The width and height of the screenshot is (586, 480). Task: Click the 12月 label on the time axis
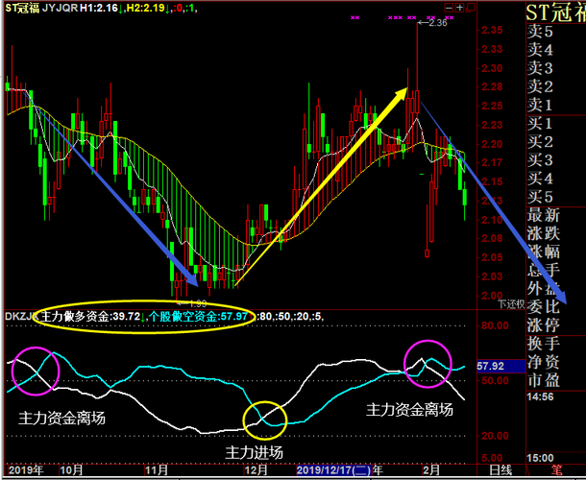[x=256, y=469]
